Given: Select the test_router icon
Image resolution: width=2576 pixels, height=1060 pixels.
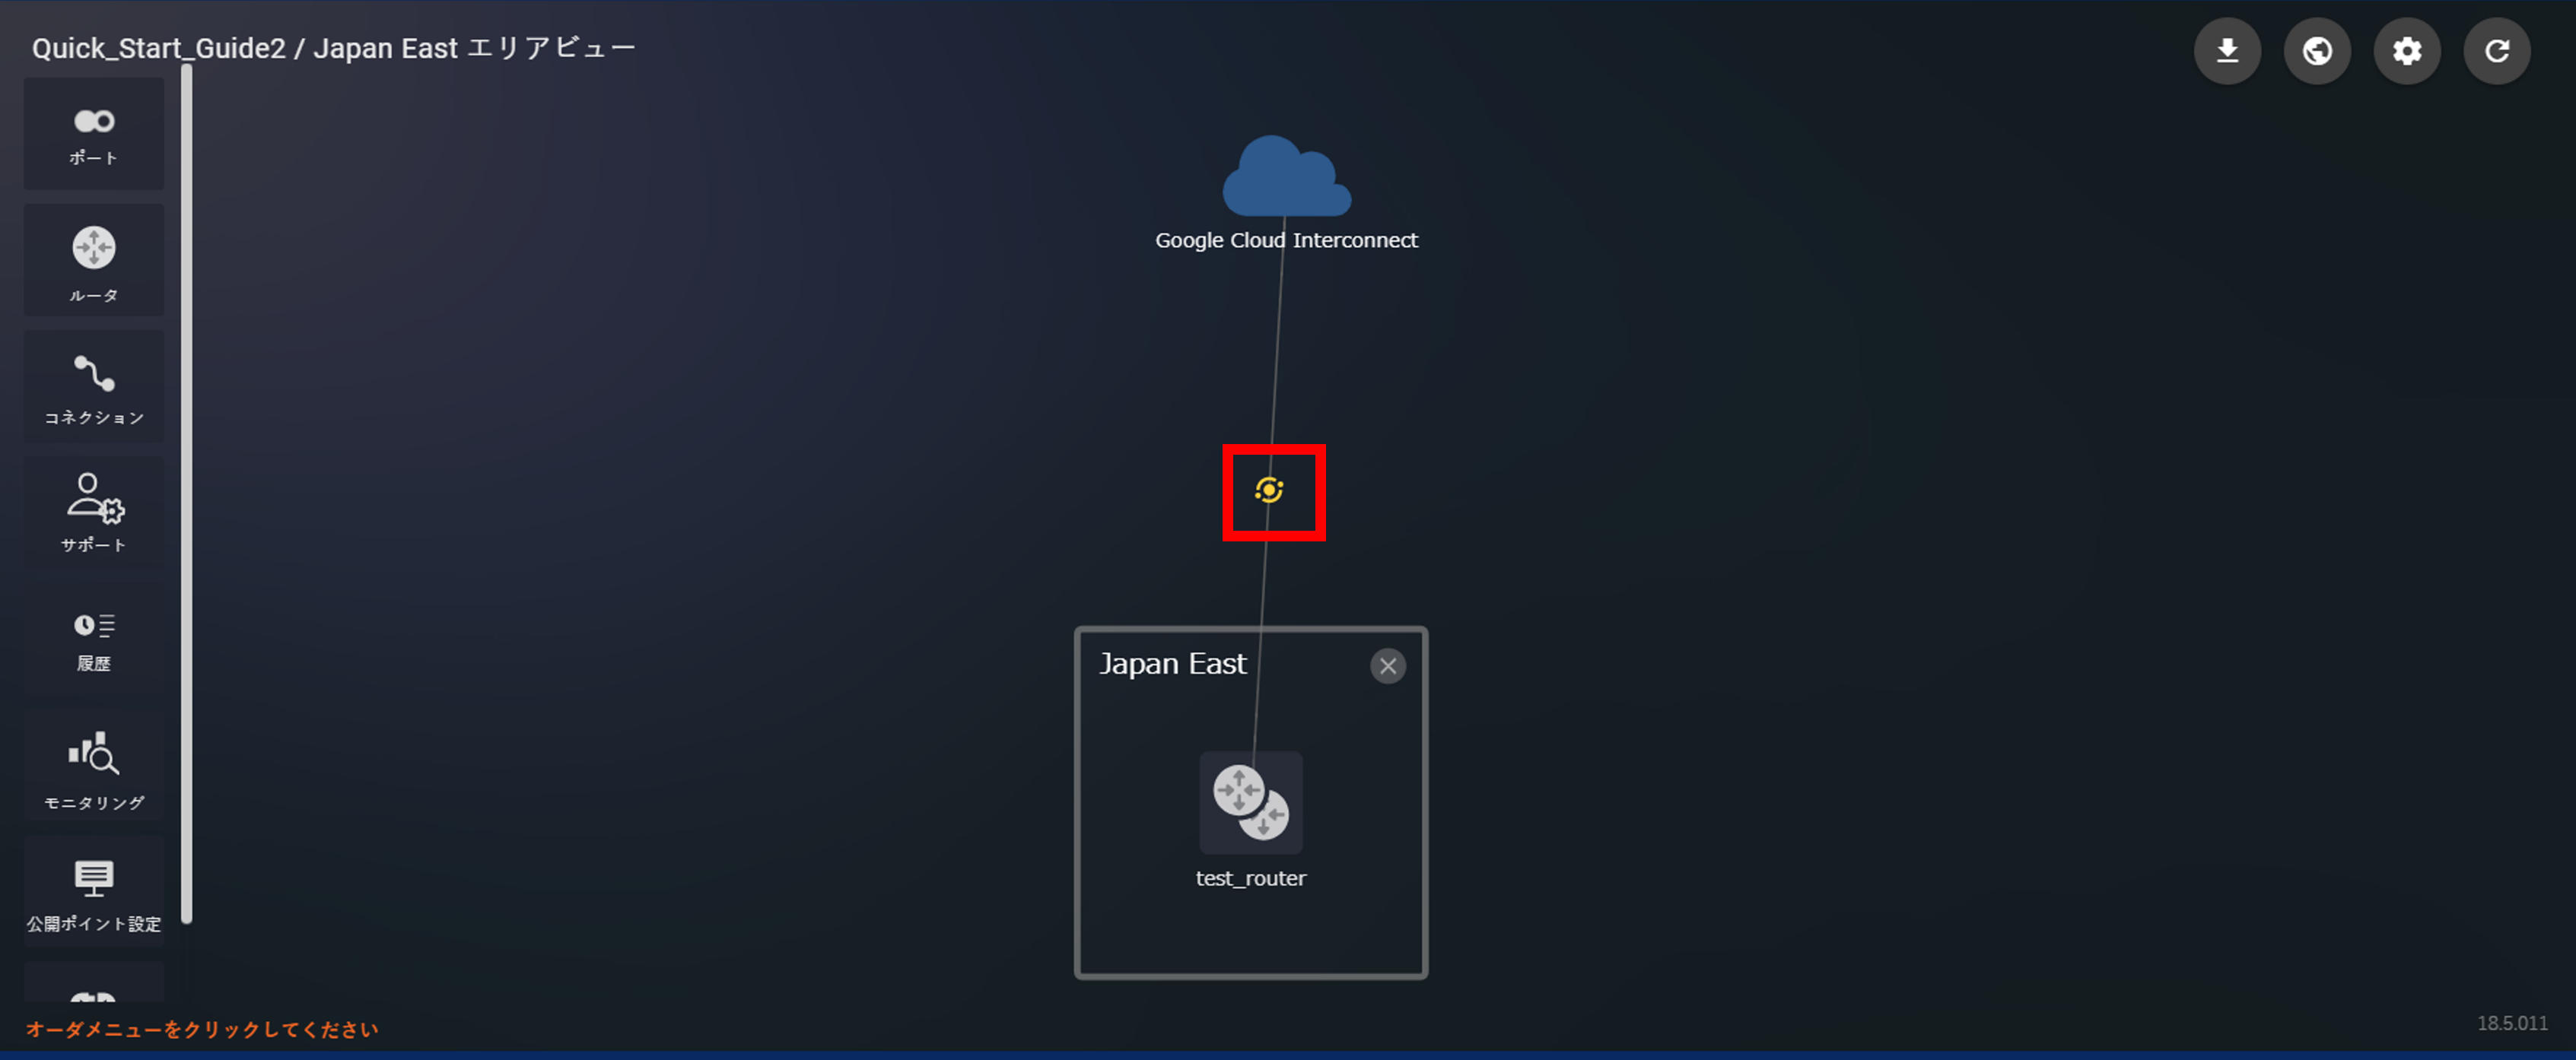Looking at the screenshot, I should [x=1251, y=802].
